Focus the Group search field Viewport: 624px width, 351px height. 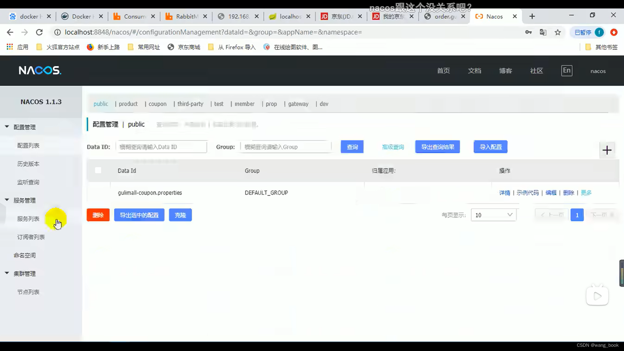point(286,147)
